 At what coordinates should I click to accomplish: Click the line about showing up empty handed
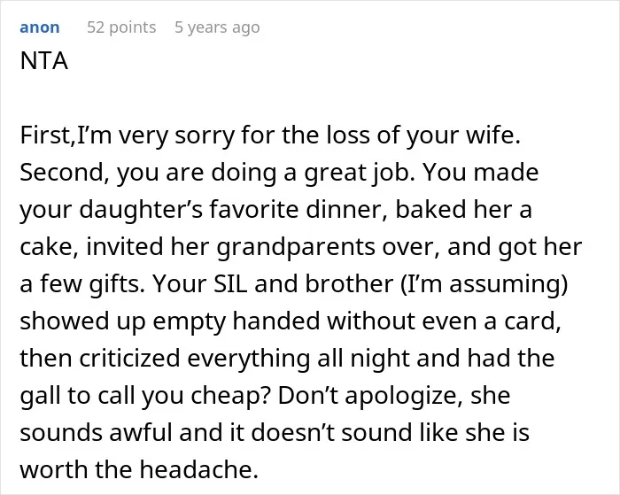291,321
